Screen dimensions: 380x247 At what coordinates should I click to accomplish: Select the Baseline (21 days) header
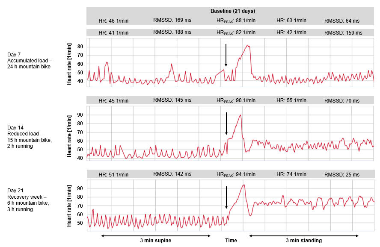(232, 11)
